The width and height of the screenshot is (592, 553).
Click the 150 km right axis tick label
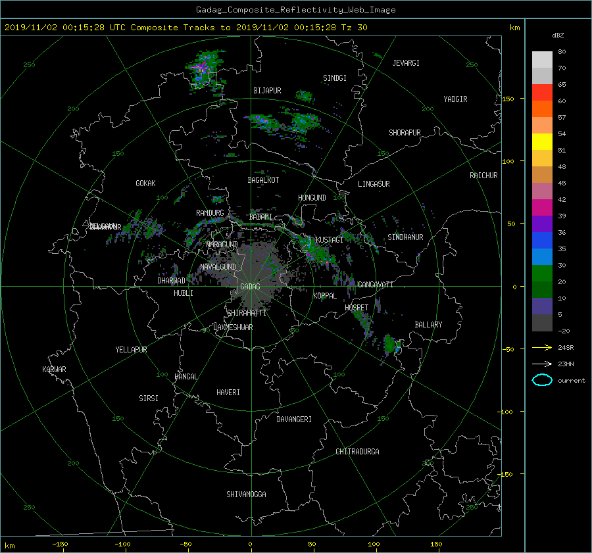508,99
